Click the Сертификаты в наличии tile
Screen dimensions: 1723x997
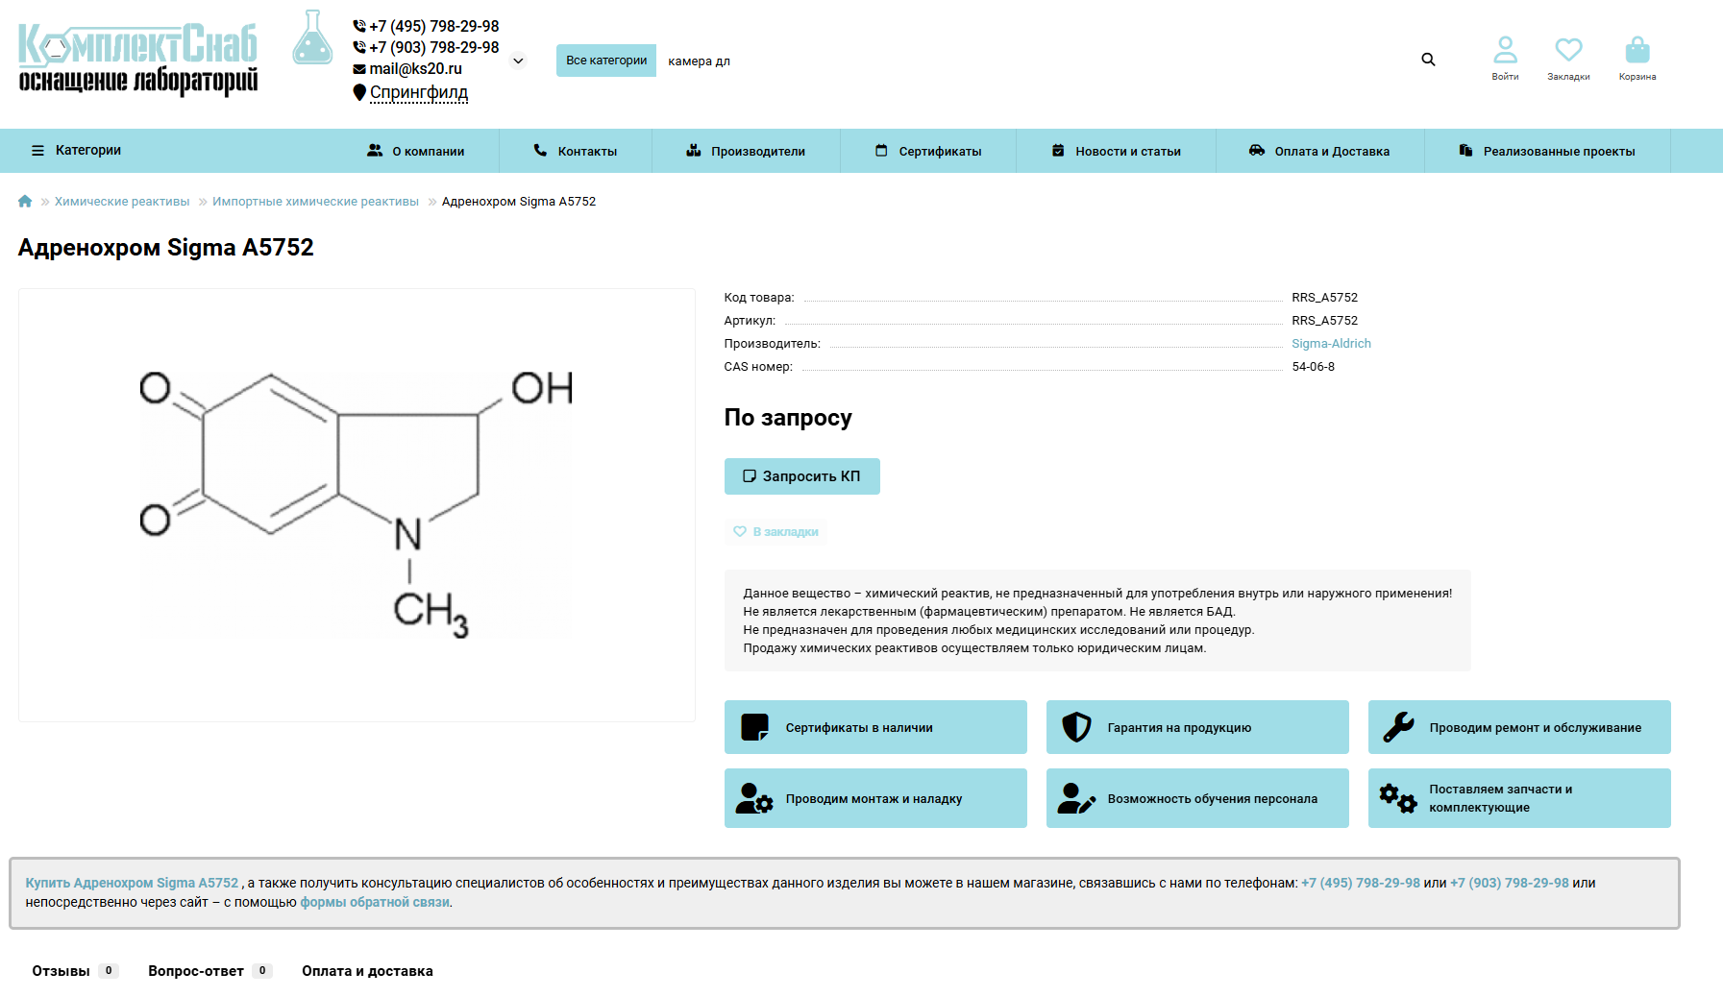click(875, 727)
